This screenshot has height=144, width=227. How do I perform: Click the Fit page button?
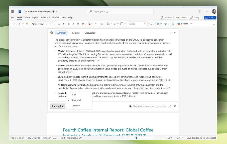pos(180,138)
